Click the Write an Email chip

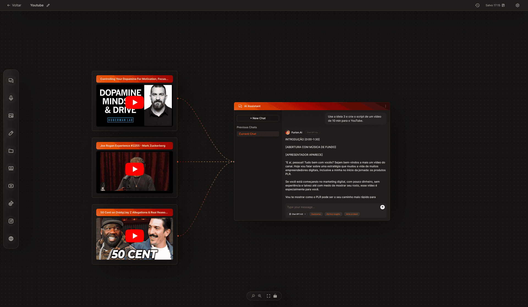[352, 214]
